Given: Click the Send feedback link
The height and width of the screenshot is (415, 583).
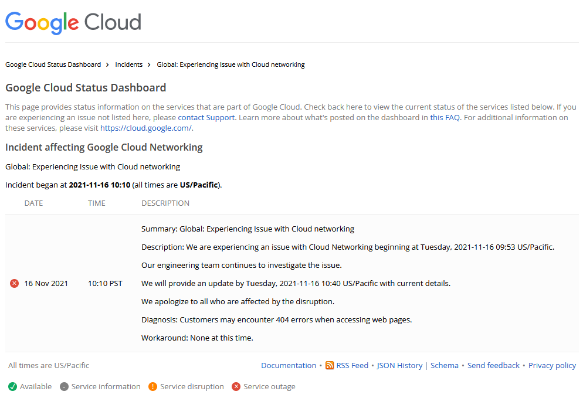Looking at the screenshot, I should [493, 366].
